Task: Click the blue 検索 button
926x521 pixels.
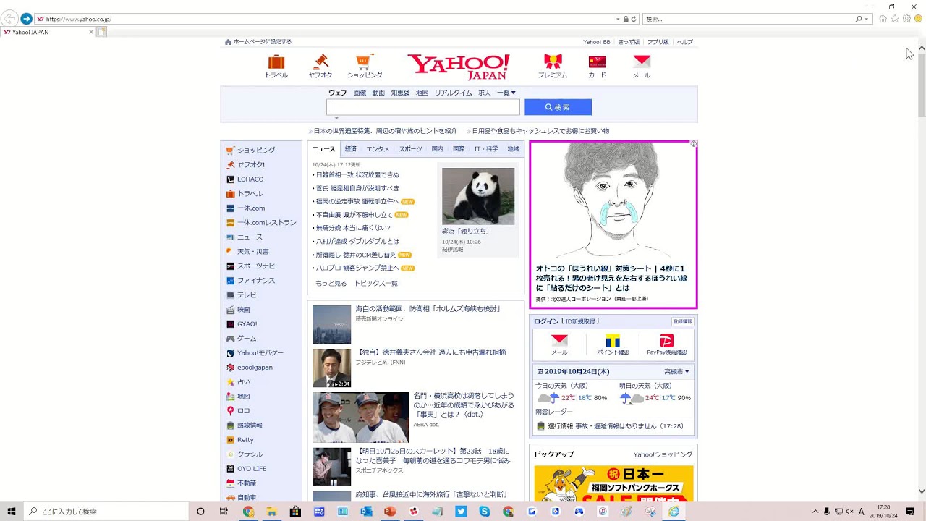Action: pos(558,107)
